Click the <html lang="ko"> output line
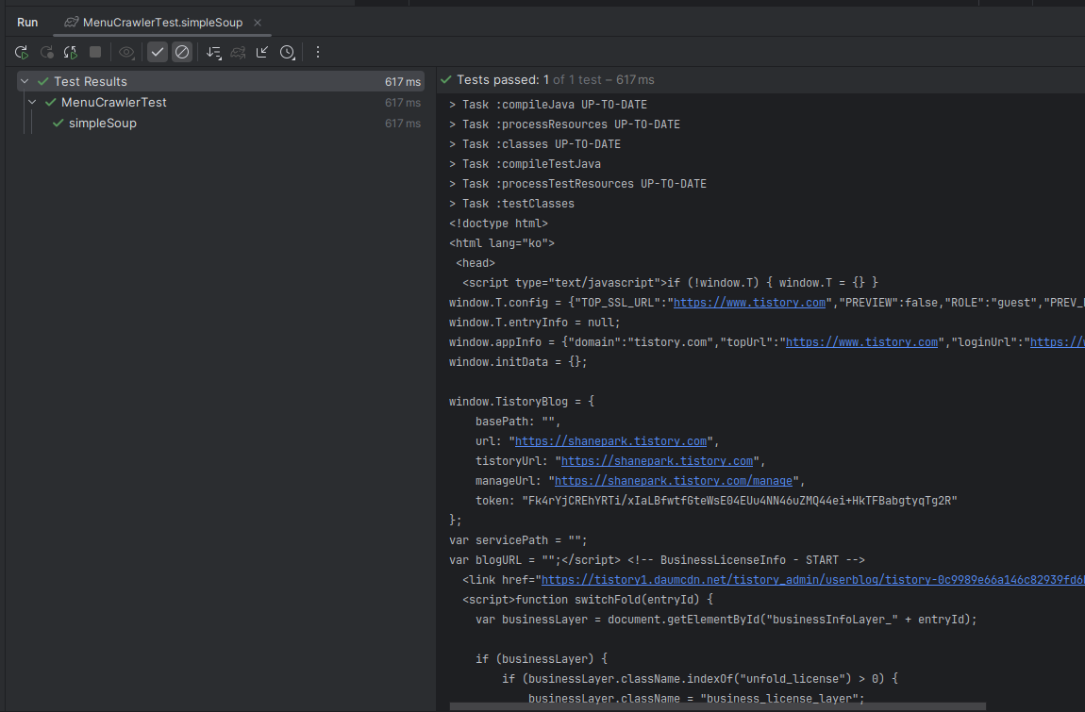This screenshot has height=712, width=1085. tap(502, 243)
